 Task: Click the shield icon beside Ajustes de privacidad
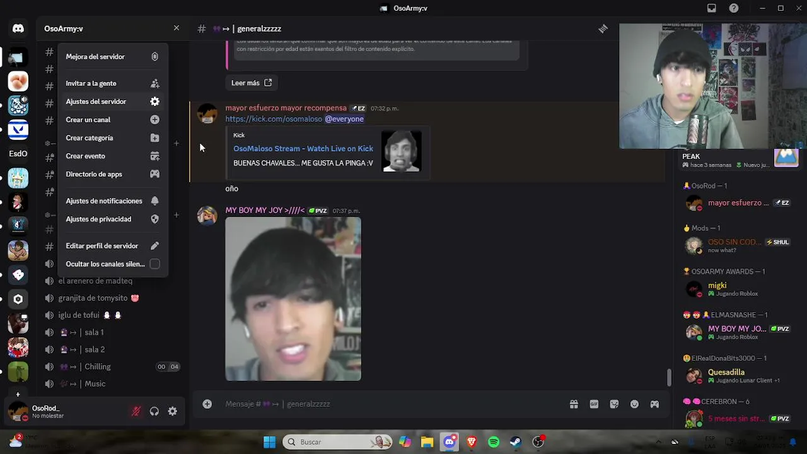click(x=154, y=219)
